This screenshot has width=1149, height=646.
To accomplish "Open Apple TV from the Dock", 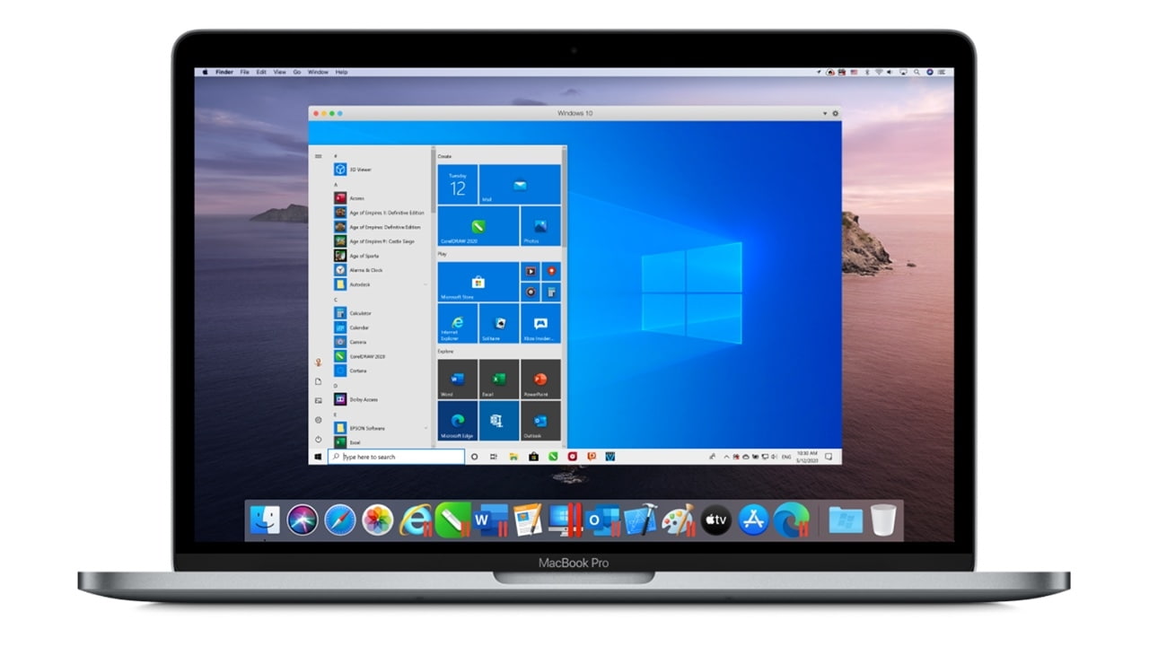I will 715,519.
